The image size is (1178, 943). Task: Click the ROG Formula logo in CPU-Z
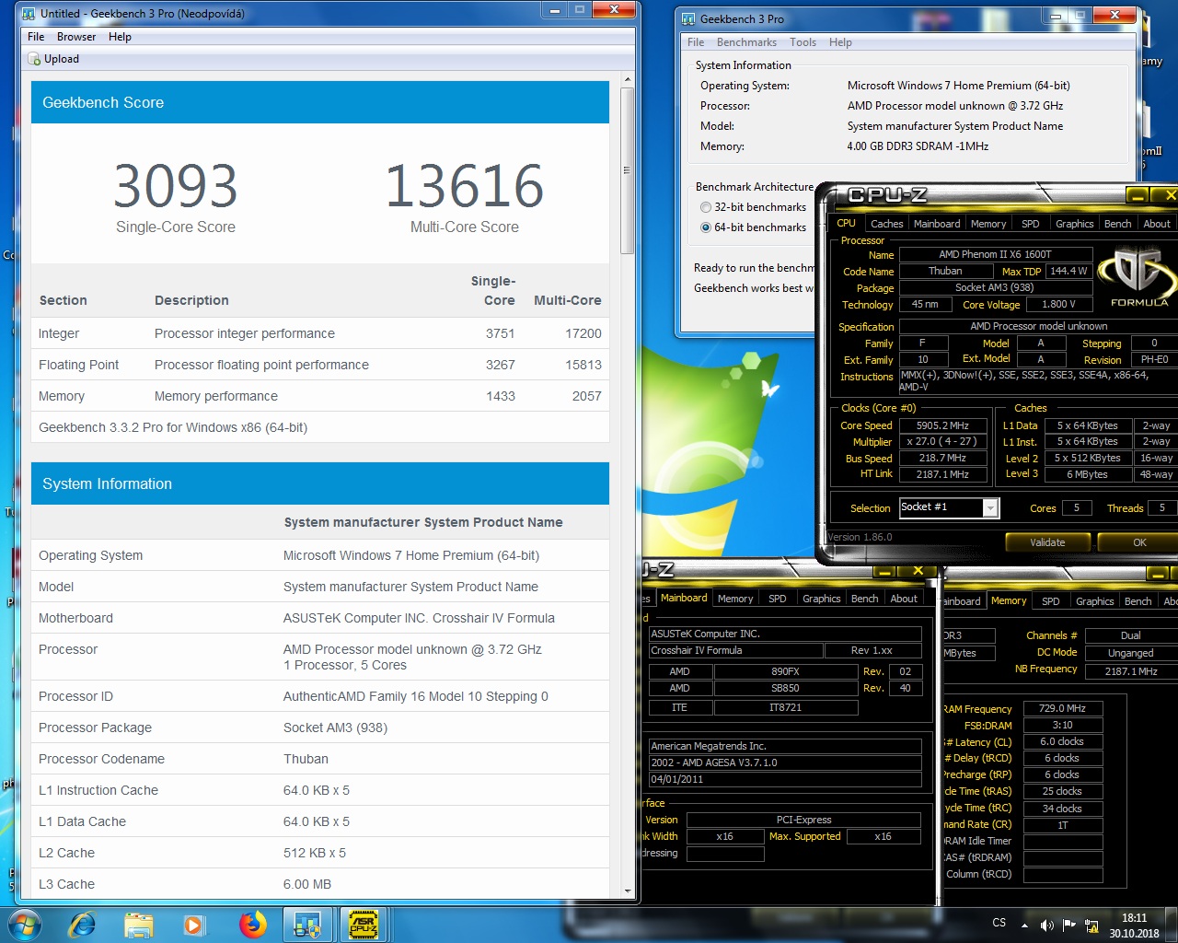point(1139,276)
